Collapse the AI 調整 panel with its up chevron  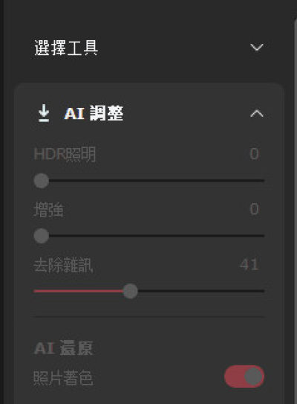coord(257,113)
